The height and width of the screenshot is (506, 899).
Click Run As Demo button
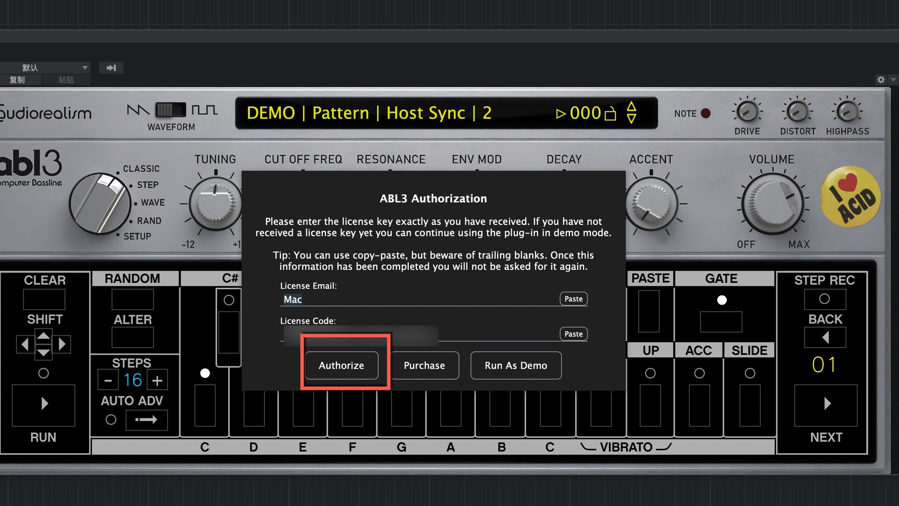coord(516,365)
